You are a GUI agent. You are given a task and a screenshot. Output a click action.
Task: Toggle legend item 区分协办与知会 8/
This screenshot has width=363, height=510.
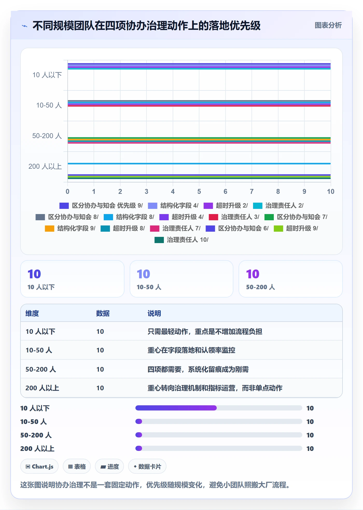click(x=67, y=217)
